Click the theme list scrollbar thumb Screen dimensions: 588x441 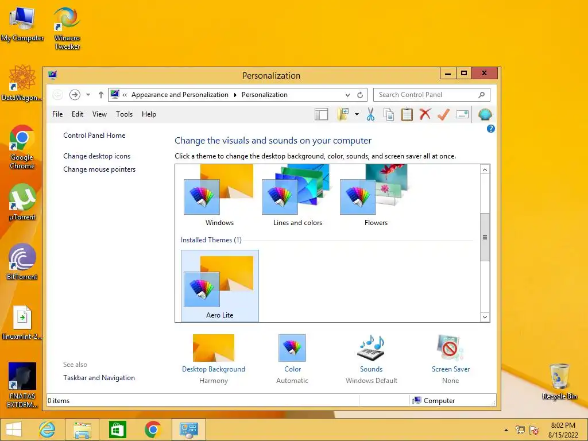(485, 237)
